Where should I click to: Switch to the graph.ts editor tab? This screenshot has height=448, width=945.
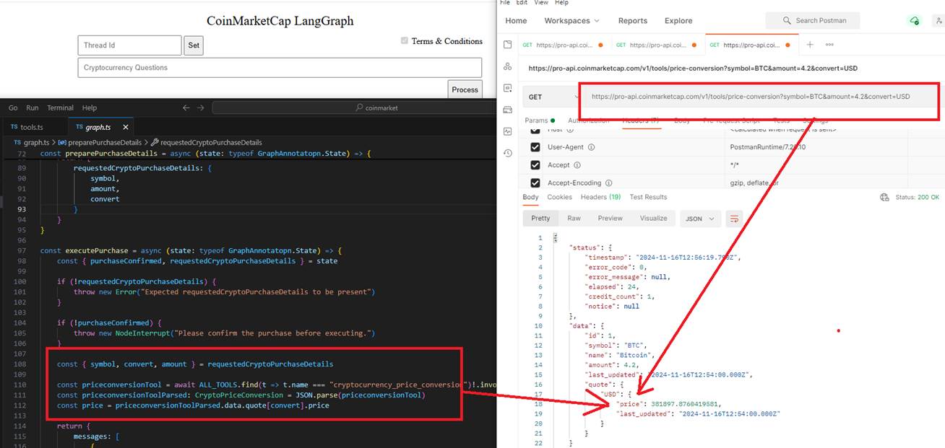100,127
